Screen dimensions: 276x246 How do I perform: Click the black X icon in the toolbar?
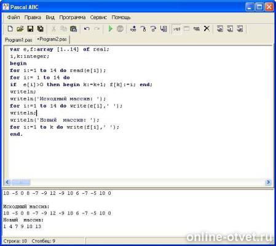pos(207,29)
